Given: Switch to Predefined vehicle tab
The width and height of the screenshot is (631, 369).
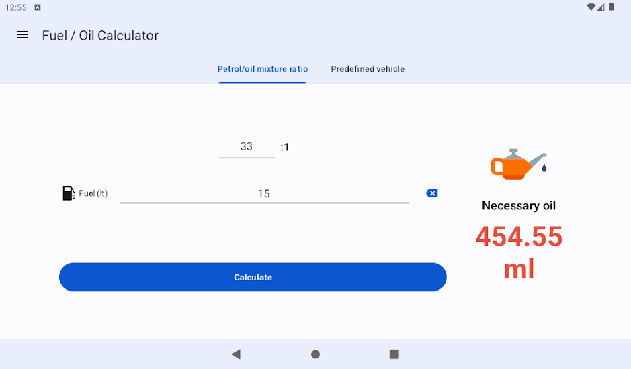Looking at the screenshot, I should point(368,69).
